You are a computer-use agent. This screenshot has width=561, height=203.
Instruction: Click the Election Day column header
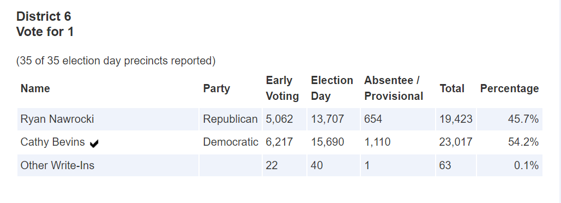point(332,88)
